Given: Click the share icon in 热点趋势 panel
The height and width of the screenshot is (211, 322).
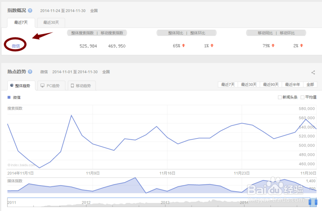Looking at the screenshot, I should click(x=313, y=72).
